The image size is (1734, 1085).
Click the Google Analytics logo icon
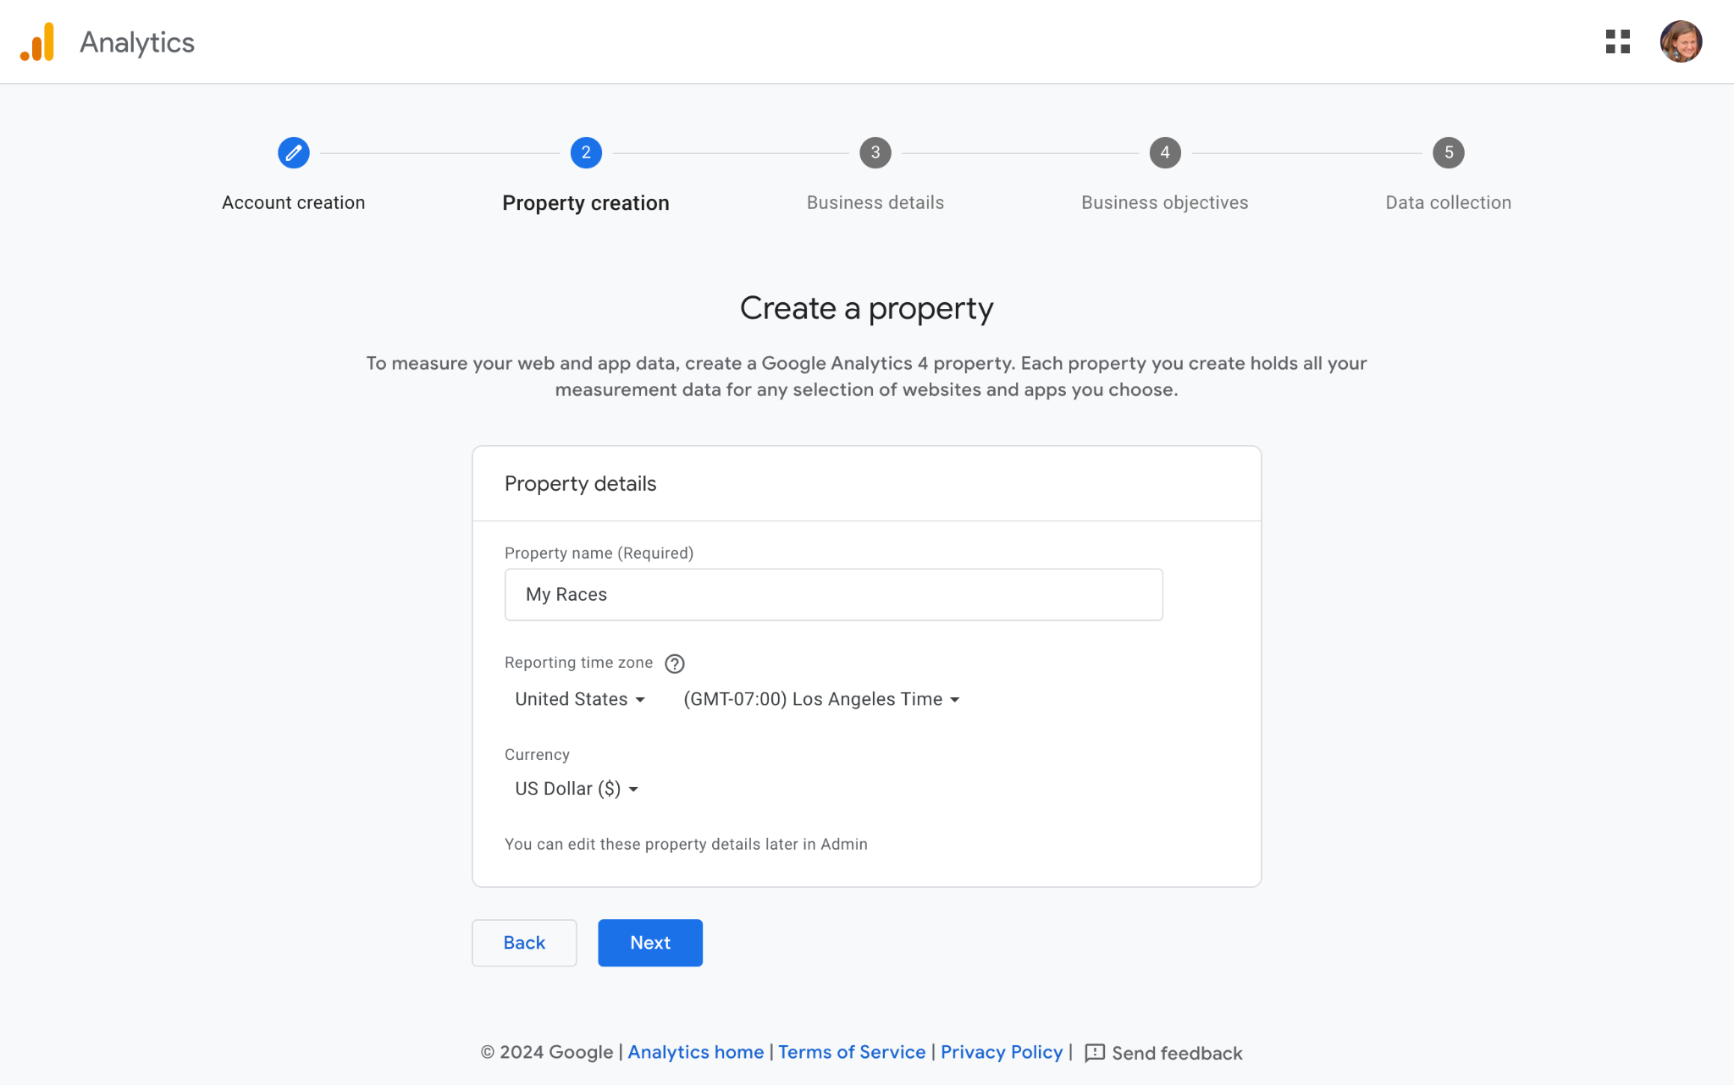[x=37, y=41]
